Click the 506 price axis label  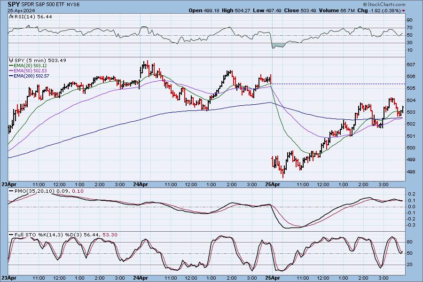(411, 77)
